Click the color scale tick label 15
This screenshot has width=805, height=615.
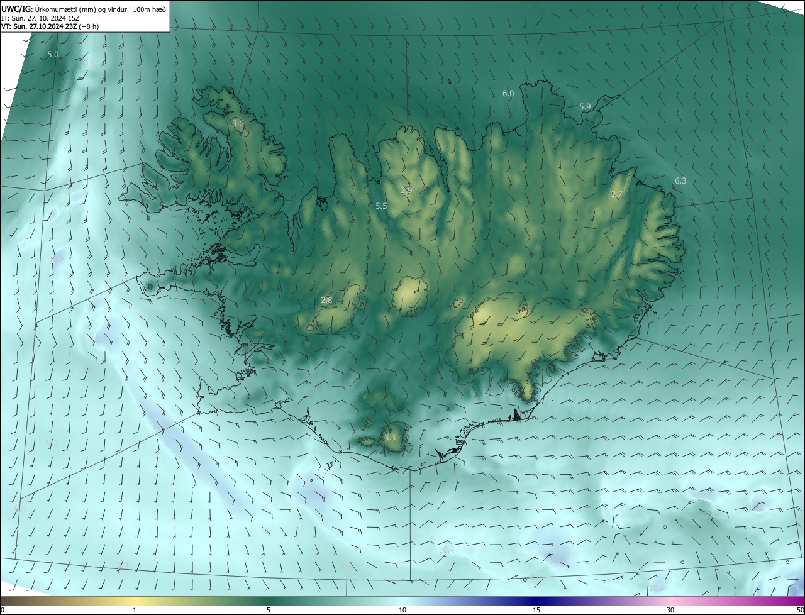[x=536, y=610]
